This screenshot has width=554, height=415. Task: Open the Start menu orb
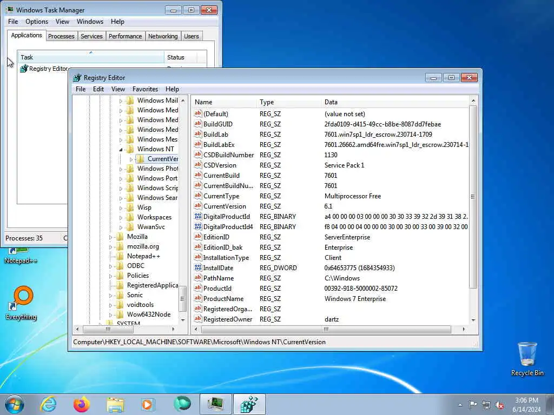15,404
